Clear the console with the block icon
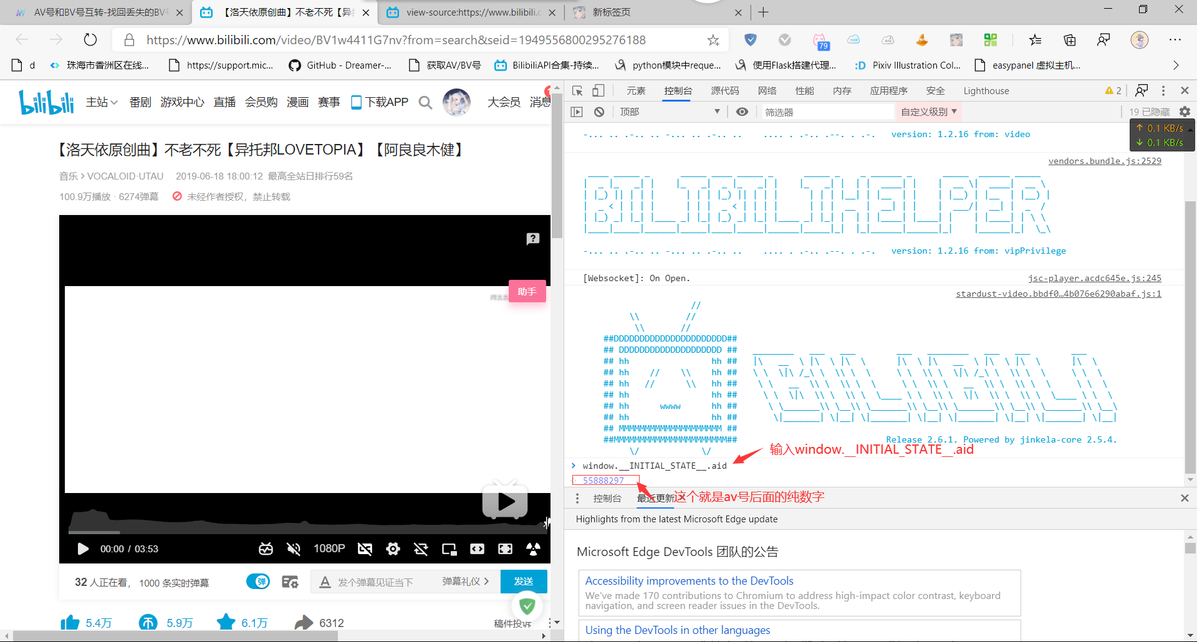The width and height of the screenshot is (1197, 642). point(599,112)
